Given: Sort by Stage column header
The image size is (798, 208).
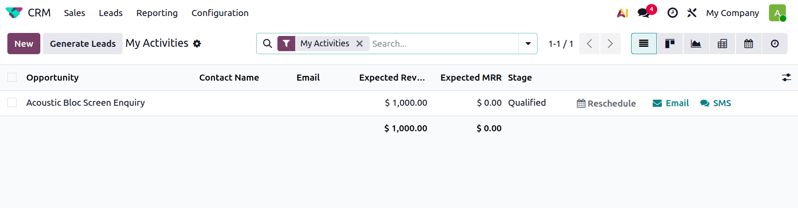Looking at the screenshot, I should (x=520, y=78).
